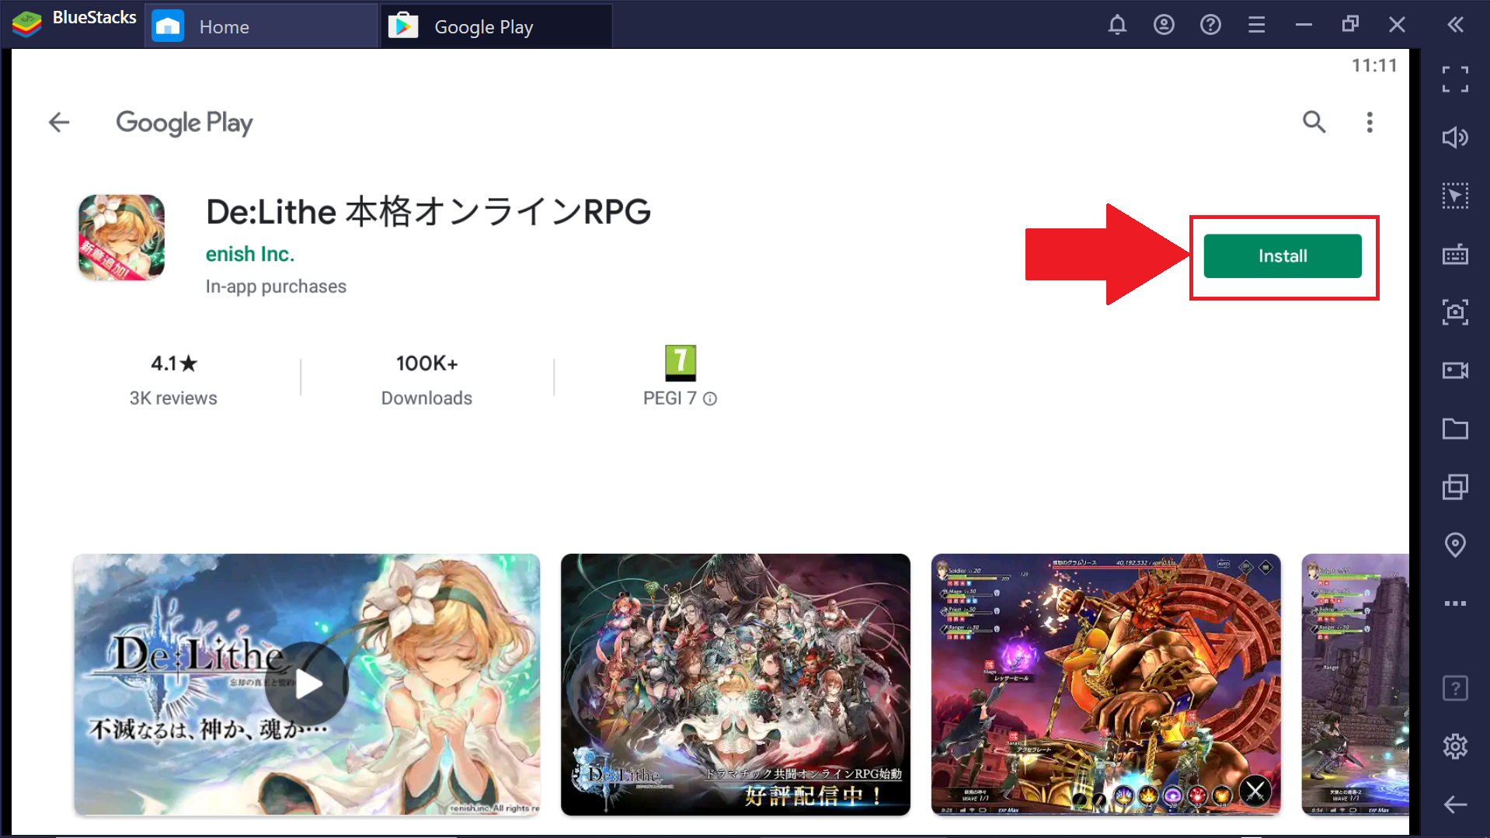Start screen recording from sidebar
The height and width of the screenshot is (838, 1490).
[1455, 370]
